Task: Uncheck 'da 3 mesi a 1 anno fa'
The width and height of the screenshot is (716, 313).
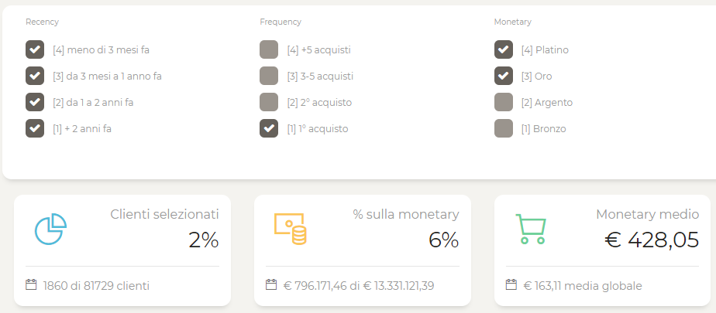Action: coord(35,76)
